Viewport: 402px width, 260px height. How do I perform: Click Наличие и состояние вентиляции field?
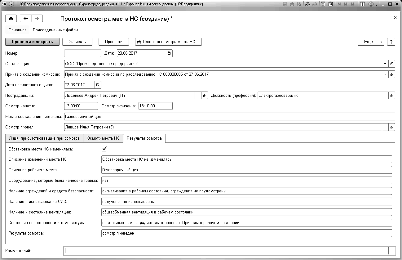coord(246,212)
